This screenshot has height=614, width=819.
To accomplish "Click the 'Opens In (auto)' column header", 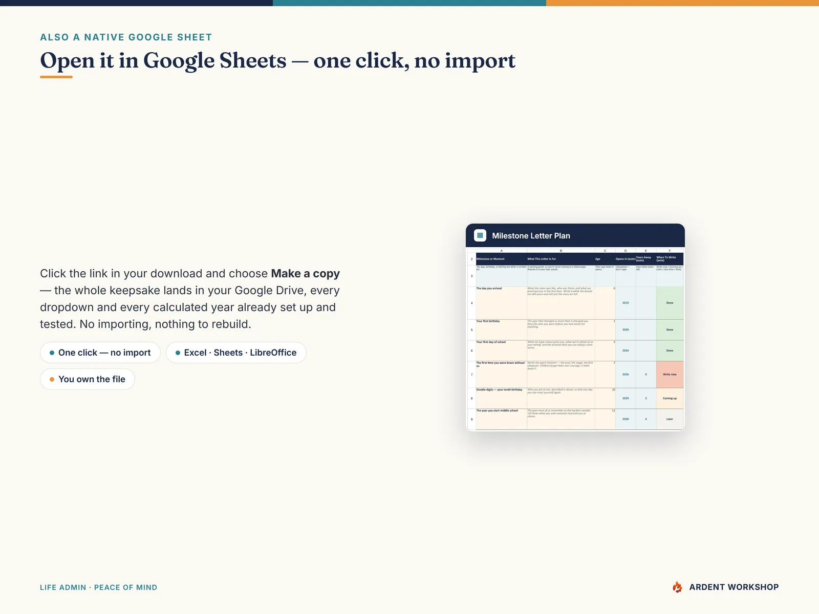I will point(625,259).
